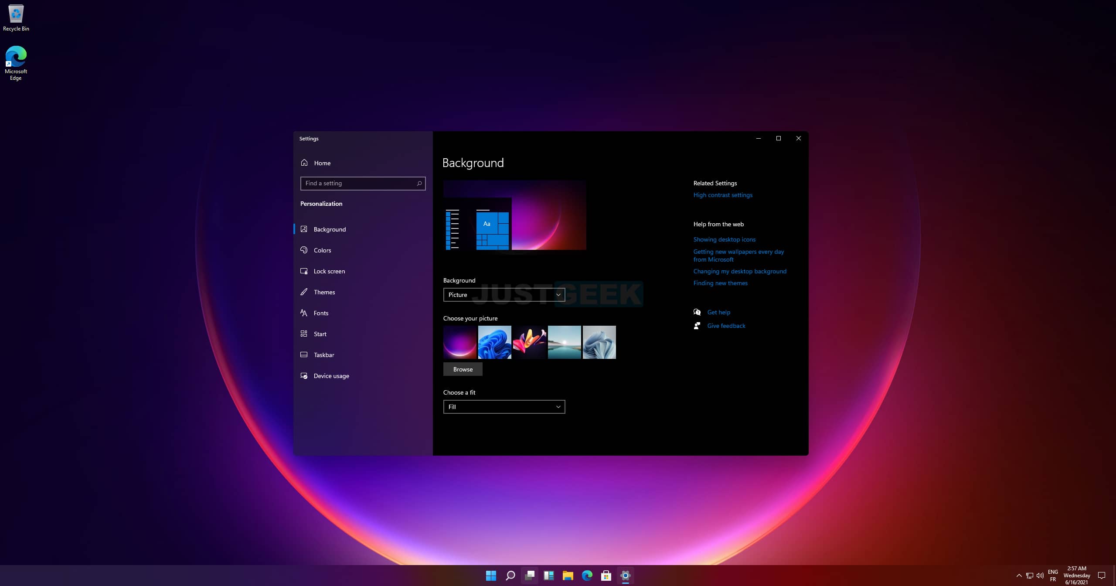Select the purple sphere wallpaper thumbnail
Viewport: 1116px width, 586px height.
click(x=459, y=342)
